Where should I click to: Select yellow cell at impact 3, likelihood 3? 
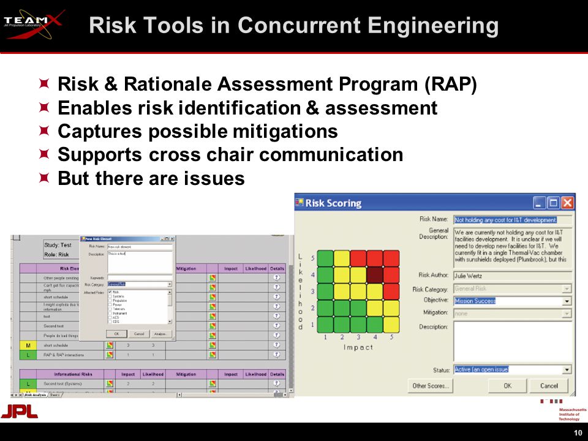point(358,292)
